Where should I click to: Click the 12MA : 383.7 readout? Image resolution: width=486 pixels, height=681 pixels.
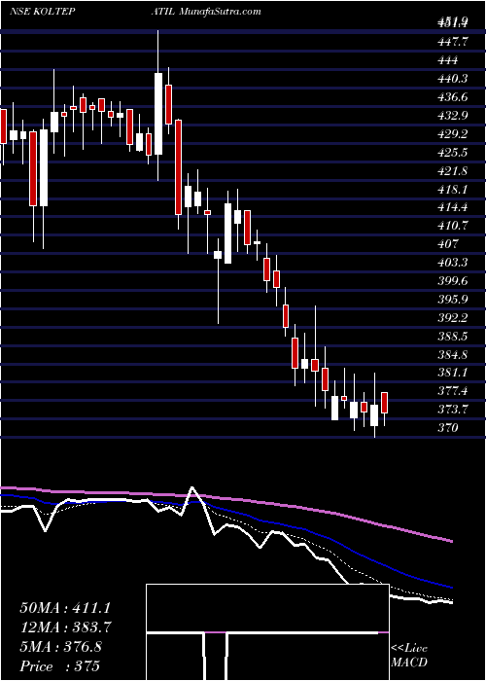click(65, 627)
